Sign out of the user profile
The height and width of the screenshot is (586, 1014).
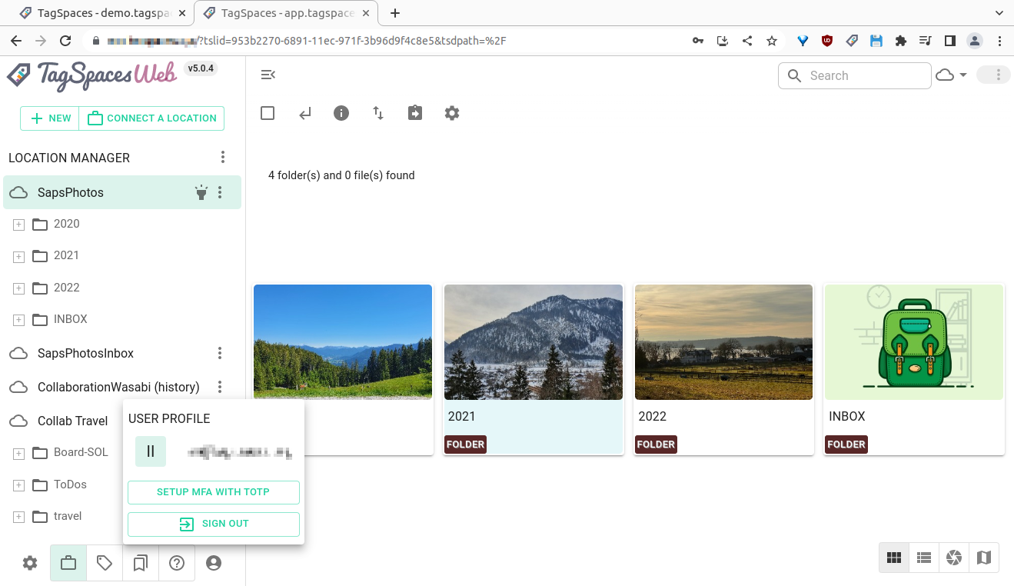pyautogui.click(x=213, y=524)
